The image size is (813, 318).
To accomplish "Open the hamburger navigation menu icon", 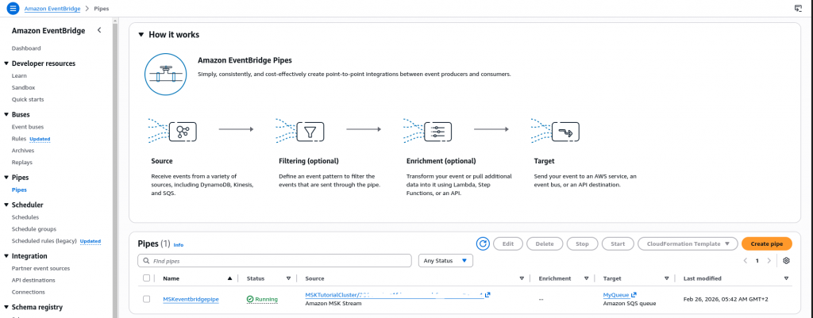I will pyautogui.click(x=13, y=8).
